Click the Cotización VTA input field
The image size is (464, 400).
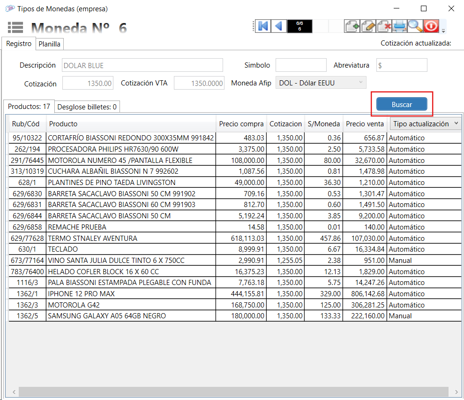pyautogui.click(x=199, y=83)
